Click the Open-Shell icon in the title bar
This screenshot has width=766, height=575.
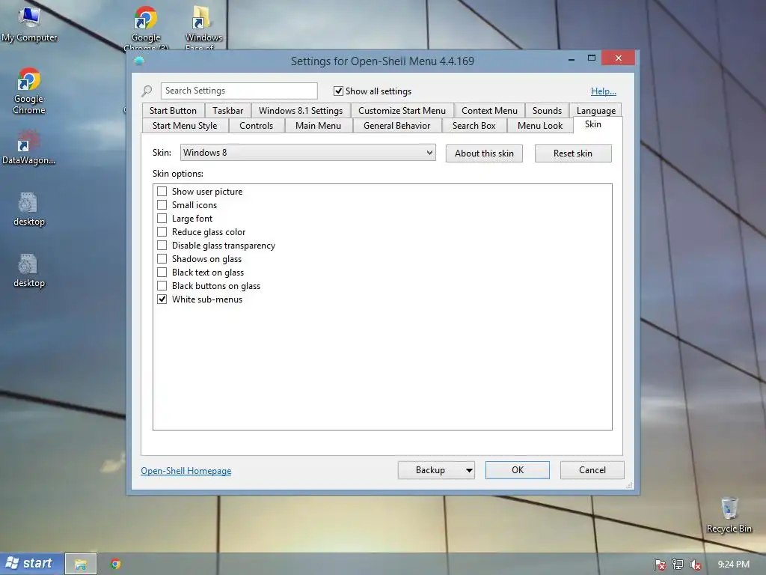point(138,61)
